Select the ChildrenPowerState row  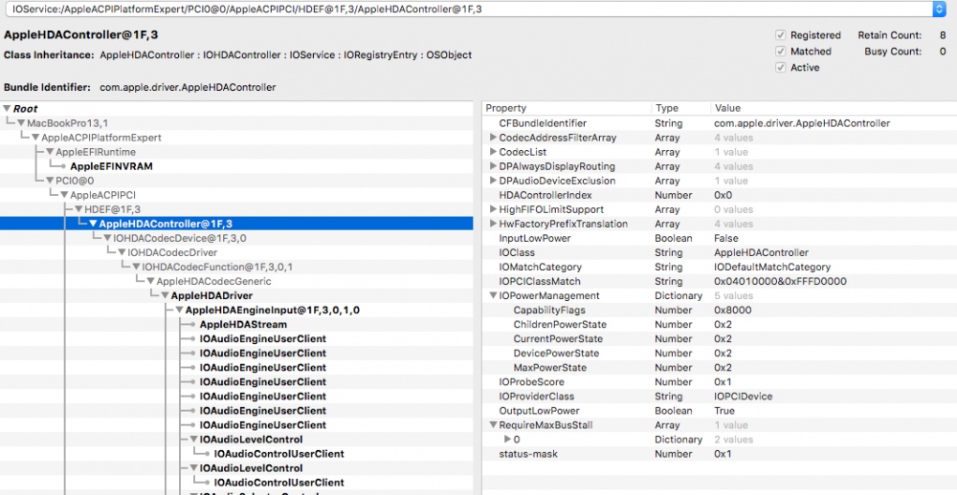(719, 324)
